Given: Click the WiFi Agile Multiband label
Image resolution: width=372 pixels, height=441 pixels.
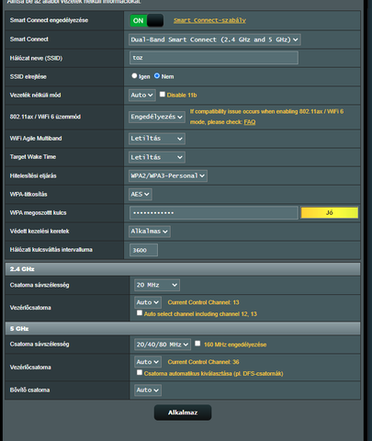Looking at the screenshot, I should coord(36,139).
